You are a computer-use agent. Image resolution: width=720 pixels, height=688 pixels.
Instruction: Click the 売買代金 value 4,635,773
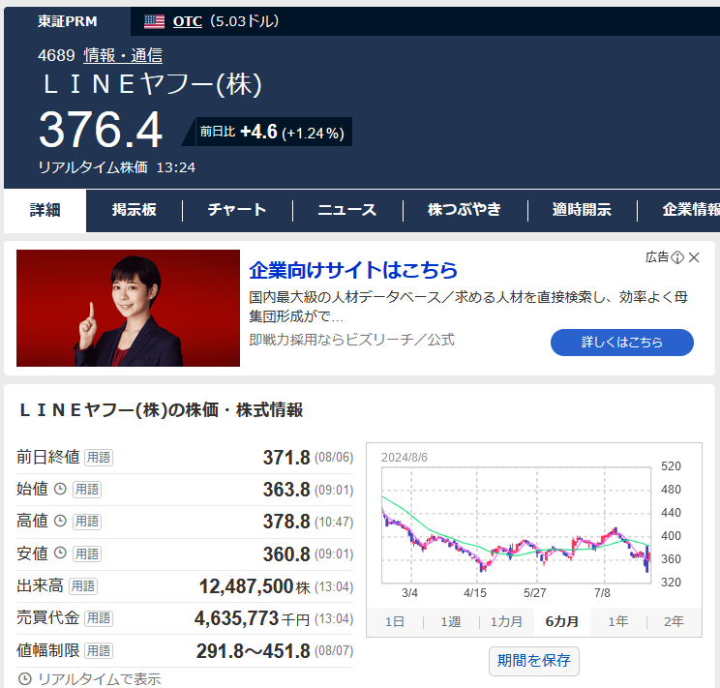point(236,618)
